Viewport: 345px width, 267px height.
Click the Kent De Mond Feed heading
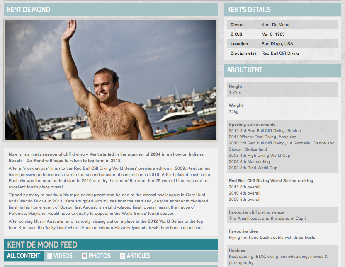pos(42,245)
